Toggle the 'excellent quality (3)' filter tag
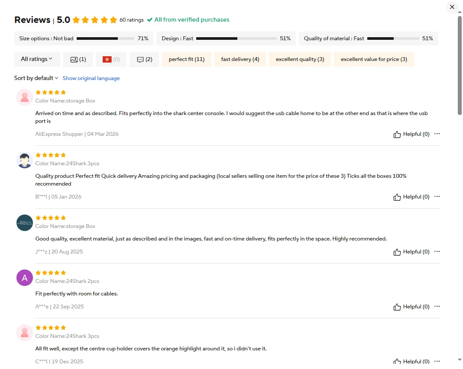 point(300,59)
